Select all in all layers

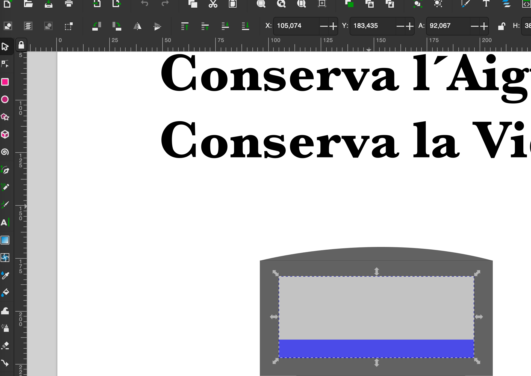28,26
